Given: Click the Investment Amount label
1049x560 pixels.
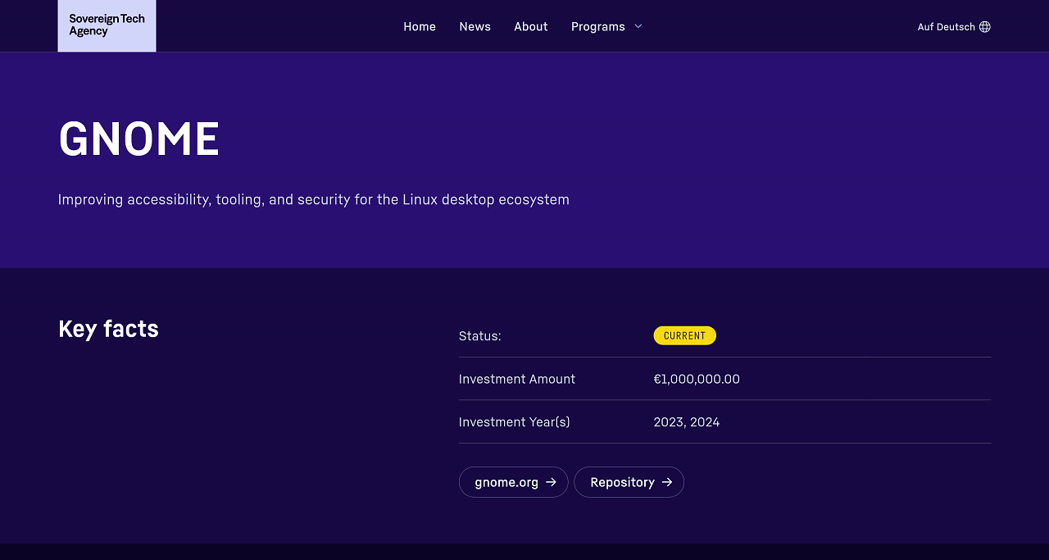Looking at the screenshot, I should (x=517, y=379).
